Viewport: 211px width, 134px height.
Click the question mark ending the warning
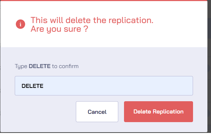click(86, 29)
